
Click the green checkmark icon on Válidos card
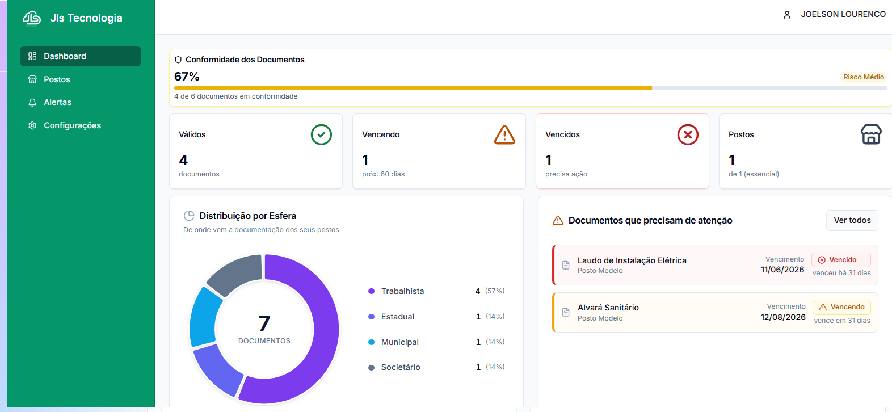[321, 134]
